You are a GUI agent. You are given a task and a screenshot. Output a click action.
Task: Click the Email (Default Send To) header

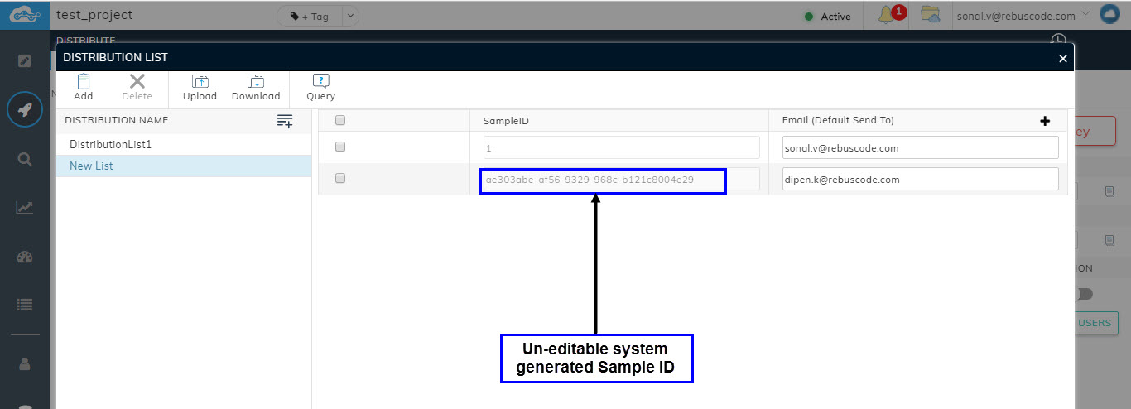coord(838,121)
